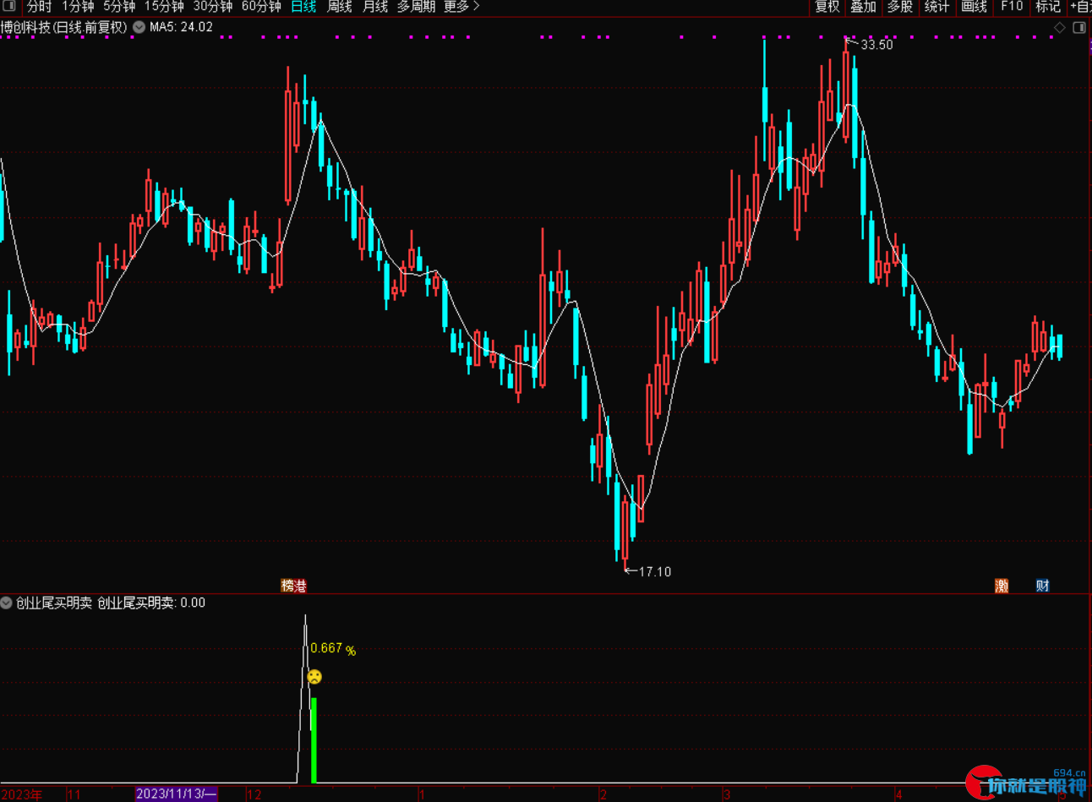Open F10 company information

point(1012,7)
